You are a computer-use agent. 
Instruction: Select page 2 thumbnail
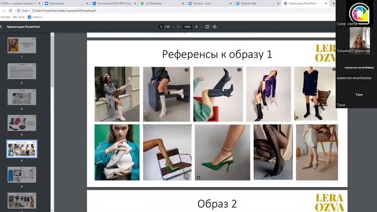click(22, 71)
